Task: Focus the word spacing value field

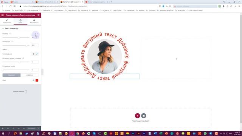Action: [x=35, y=62]
